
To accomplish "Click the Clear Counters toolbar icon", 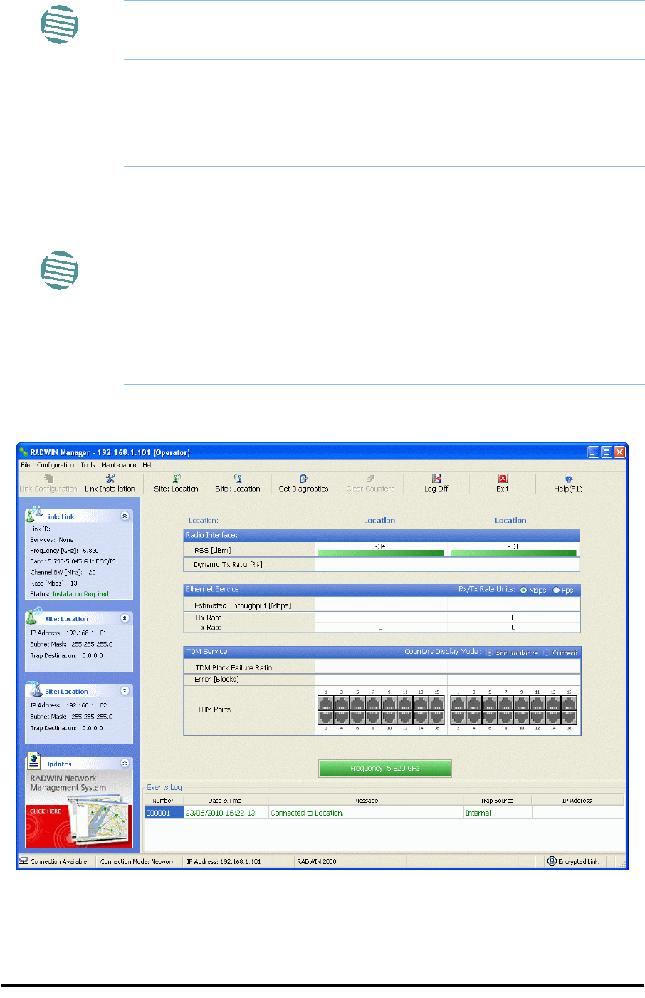I will pyautogui.click(x=370, y=479).
